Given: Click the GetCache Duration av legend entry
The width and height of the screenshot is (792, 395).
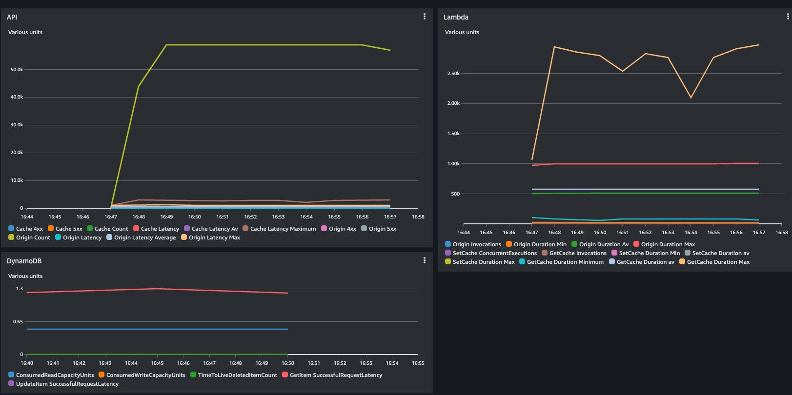Looking at the screenshot, I should coord(642,262).
